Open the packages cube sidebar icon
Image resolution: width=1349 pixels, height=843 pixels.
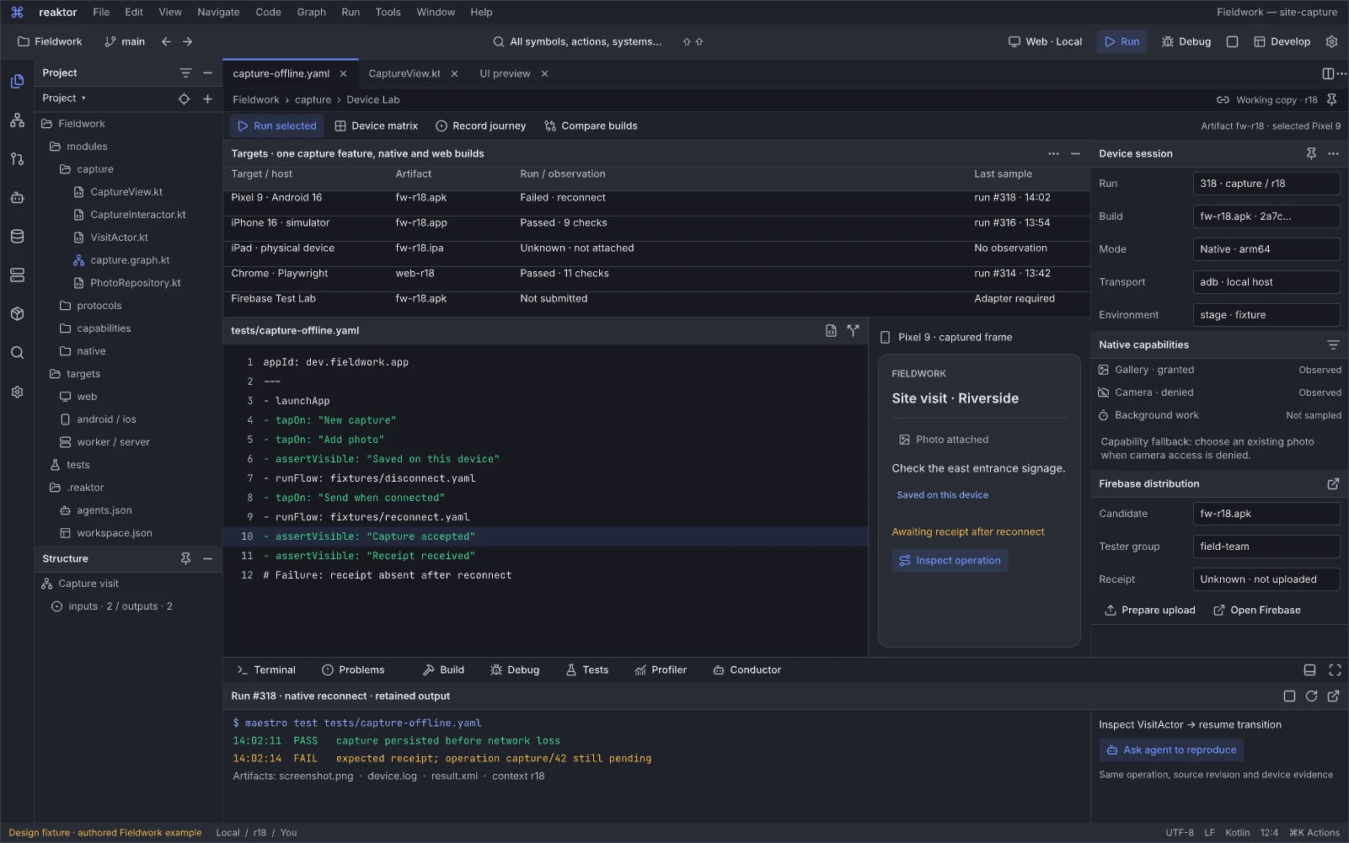pos(17,314)
